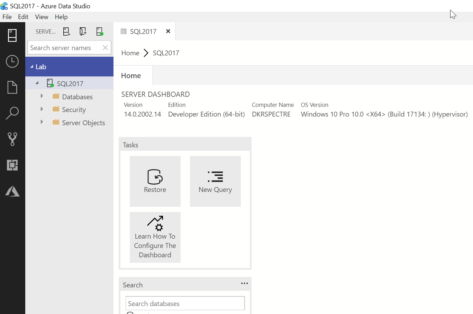
Task: Click the Restore task tile
Action: coord(155,181)
